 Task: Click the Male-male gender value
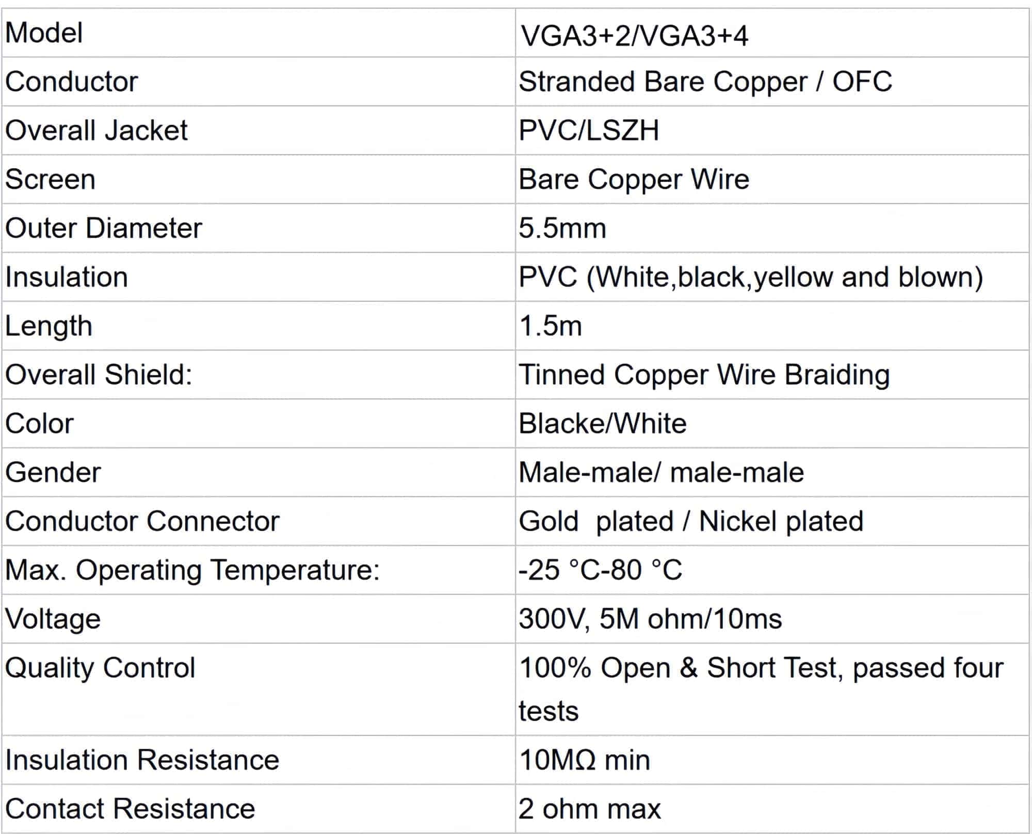coord(661,472)
